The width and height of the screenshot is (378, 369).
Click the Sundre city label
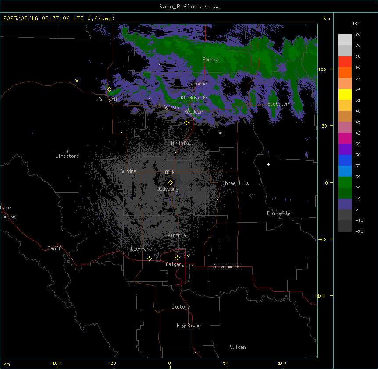click(x=128, y=171)
